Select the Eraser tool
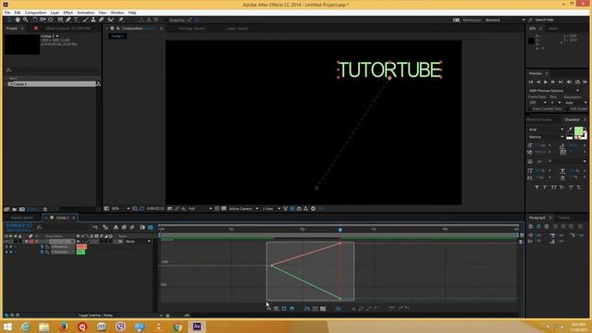The width and height of the screenshot is (592, 333). pos(101,19)
